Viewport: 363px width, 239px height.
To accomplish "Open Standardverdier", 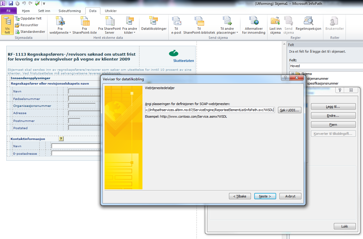I will (30, 32).
